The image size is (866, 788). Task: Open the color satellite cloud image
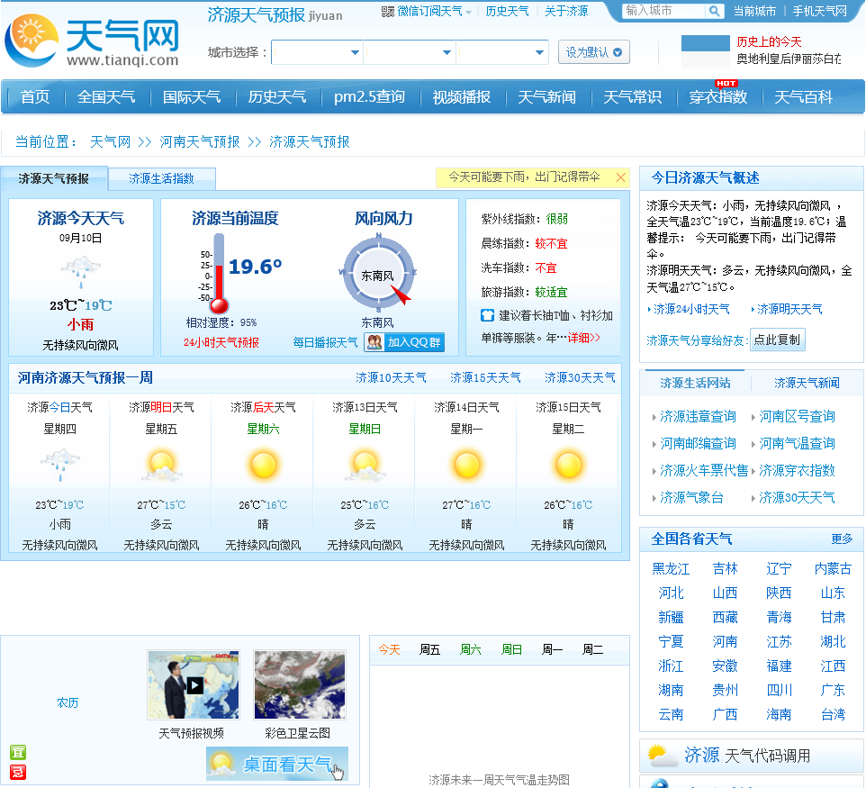[299, 685]
